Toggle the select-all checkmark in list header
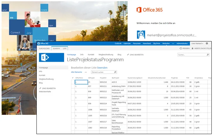Image resolution: width=213 pixels, height=136 pixels. pos(73,78)
